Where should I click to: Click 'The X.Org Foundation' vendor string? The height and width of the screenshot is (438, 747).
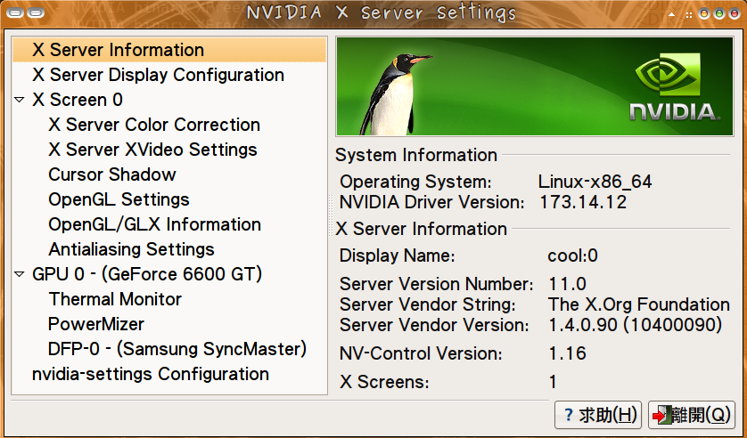[x=639, y=304]
